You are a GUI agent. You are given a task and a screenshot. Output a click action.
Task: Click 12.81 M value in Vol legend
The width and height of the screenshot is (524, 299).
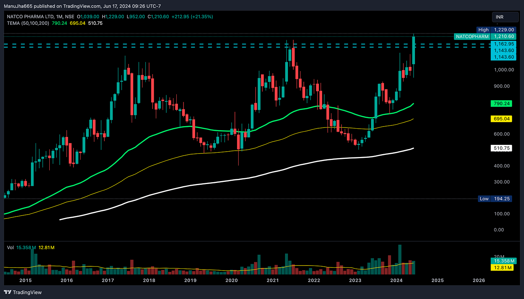tap(46, 248)
